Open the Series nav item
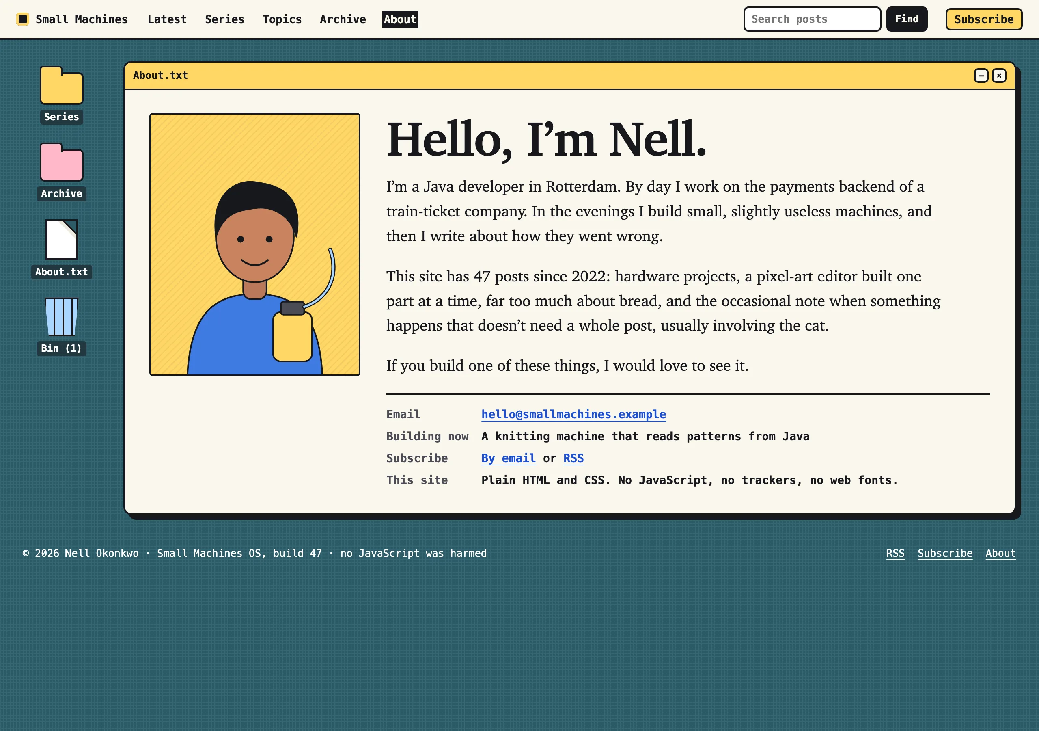The width and height of the screenshot is (1039, 731). tap(224, 19)
